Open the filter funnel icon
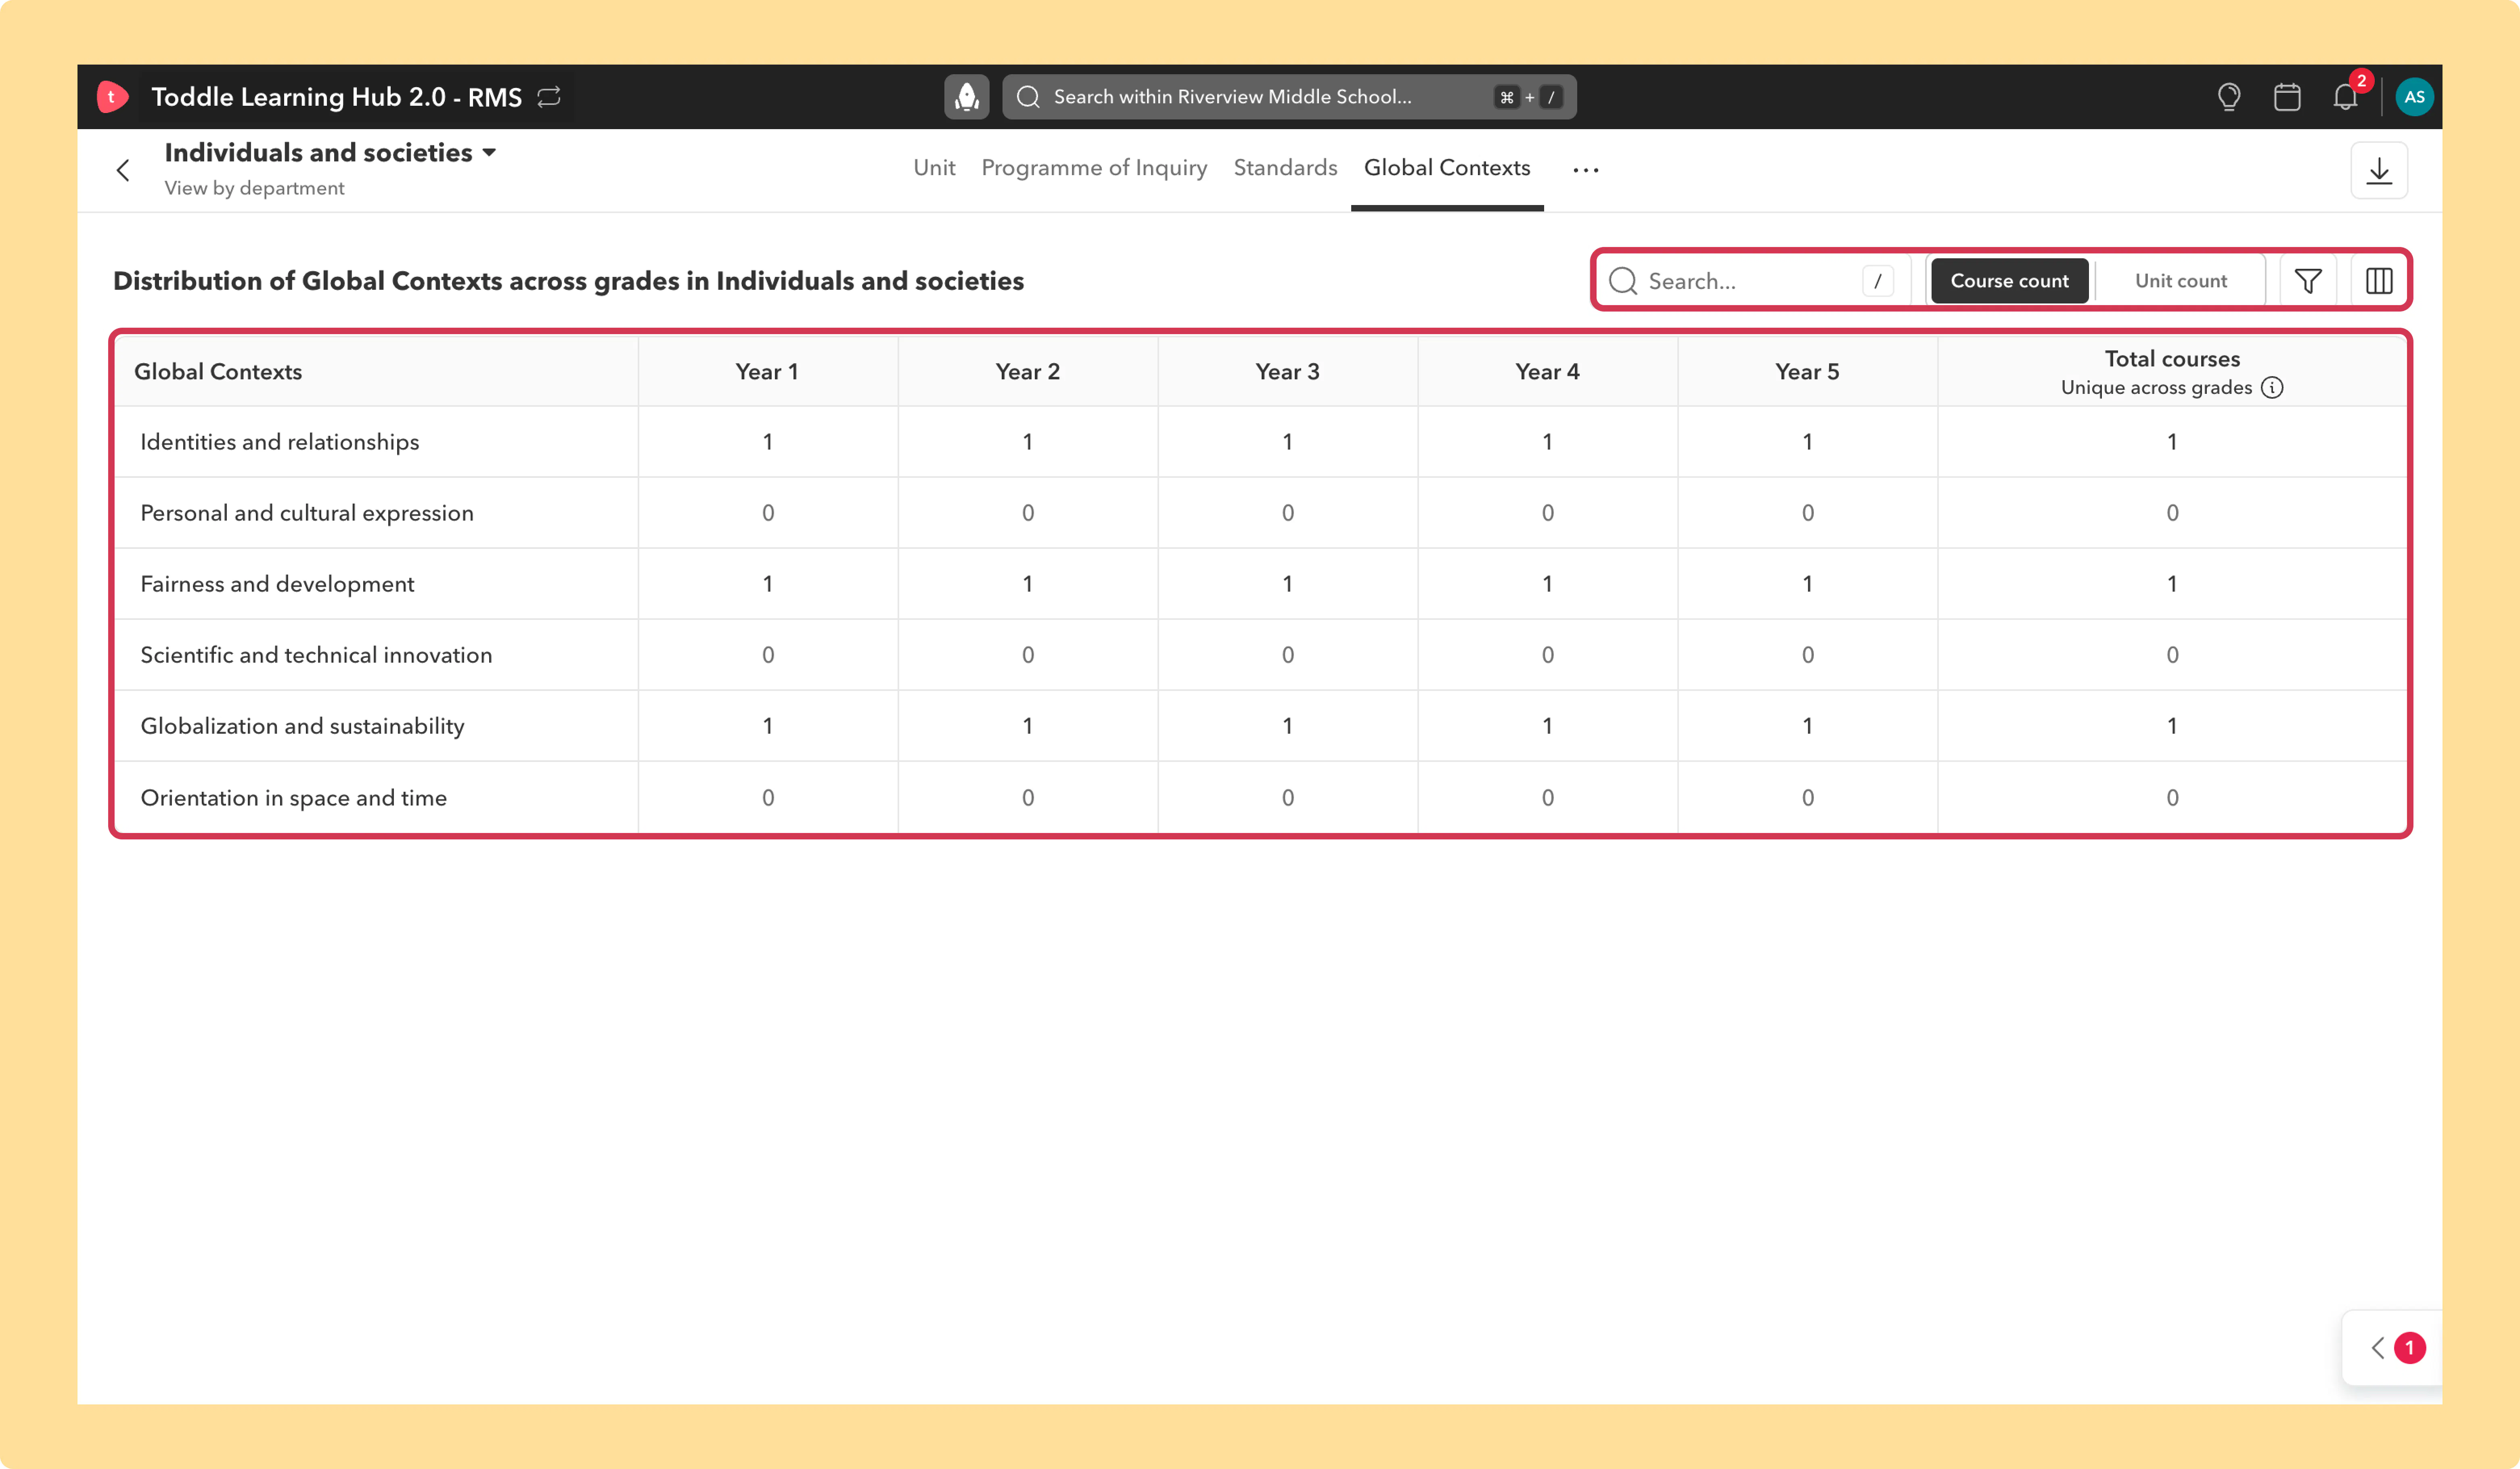The image size is (2520, 1469). [x=2308, y=281]
